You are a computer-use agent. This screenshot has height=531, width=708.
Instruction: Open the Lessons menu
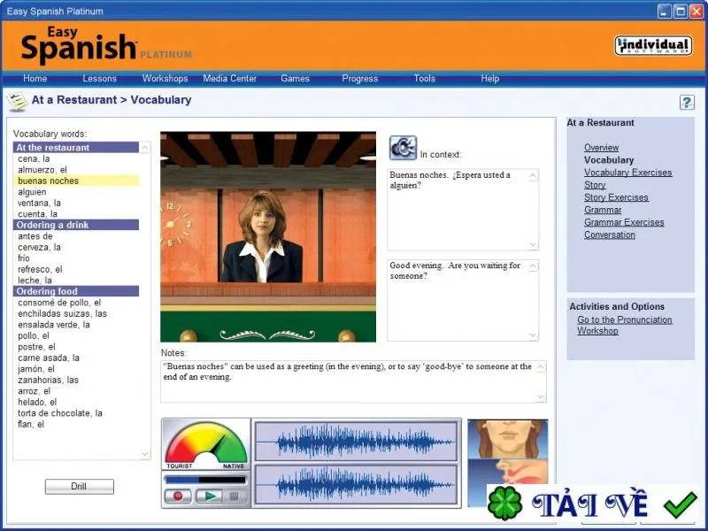click(99, 79)
